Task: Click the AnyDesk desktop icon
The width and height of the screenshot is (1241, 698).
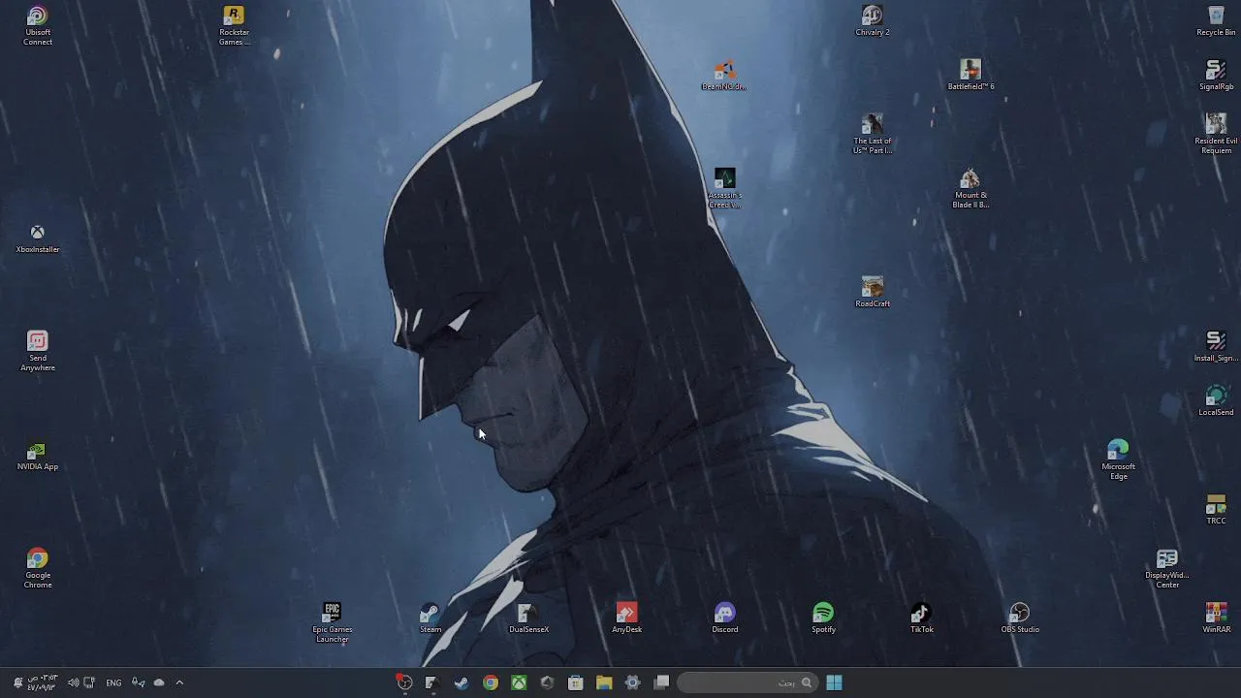Action: tap(626, 619)
